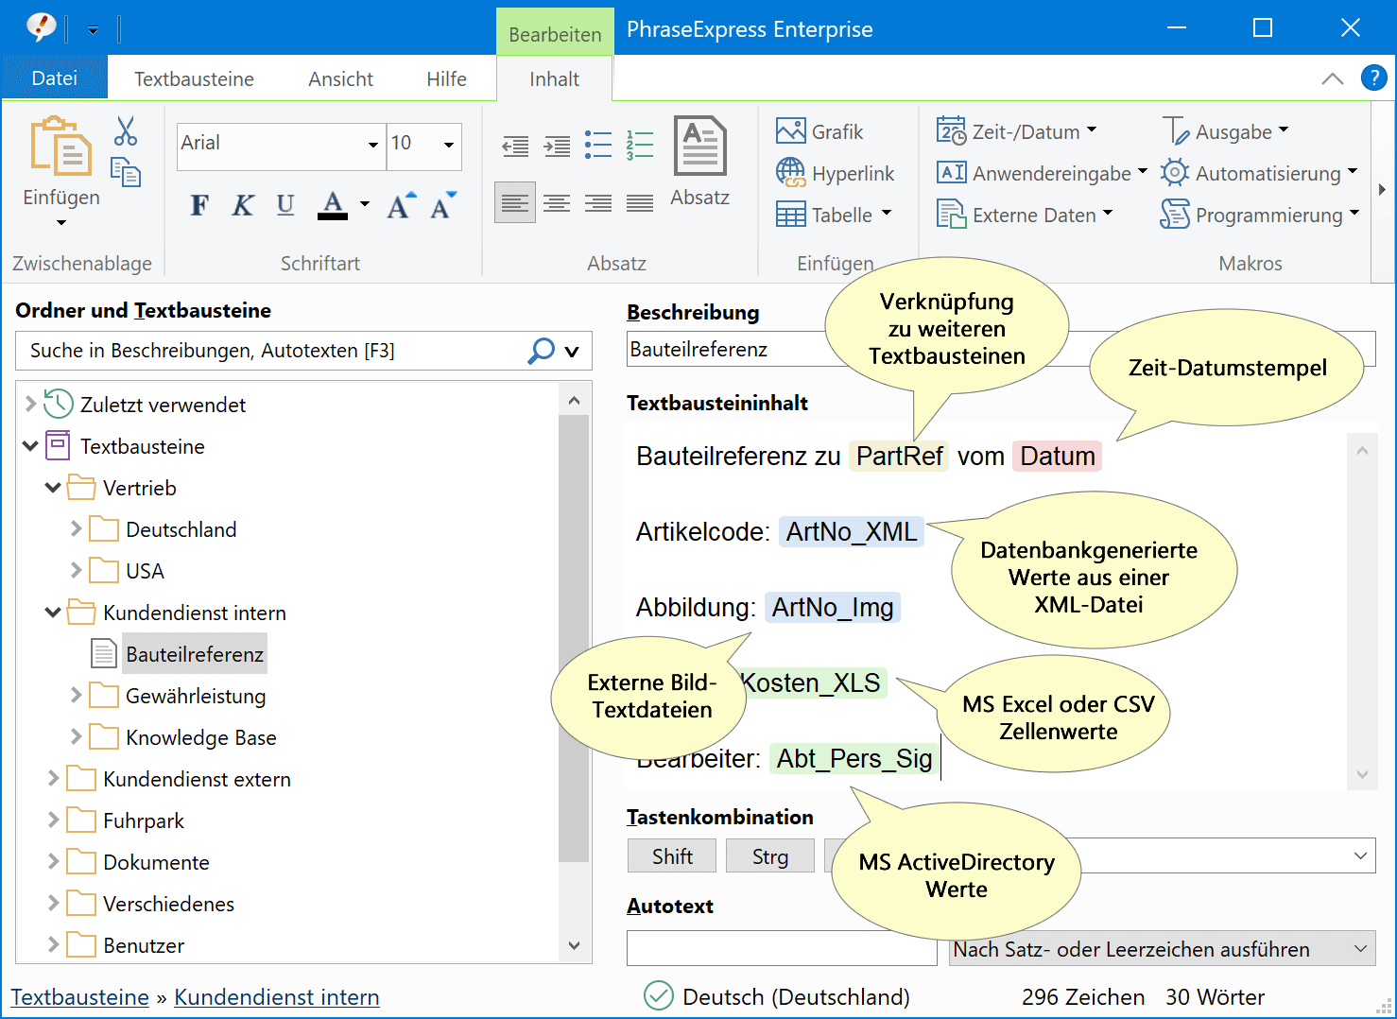Insert Hyperlink
This screenshot has width=1397, height=1019.
click(x=835, y=173)
